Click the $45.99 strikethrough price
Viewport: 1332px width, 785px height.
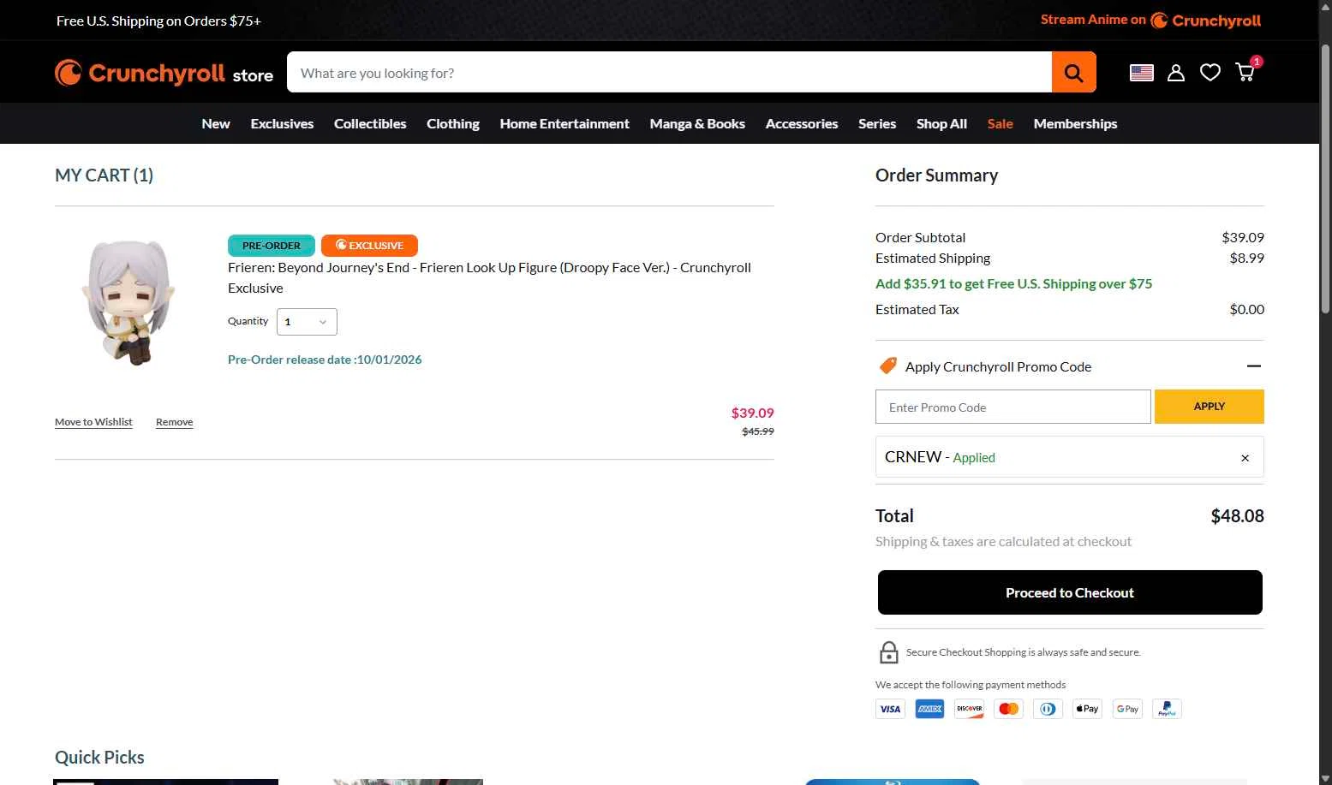[758, 431]
